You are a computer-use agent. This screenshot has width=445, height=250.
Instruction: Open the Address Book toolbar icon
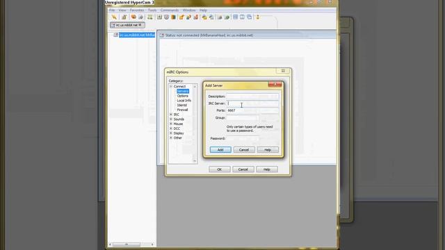[159, 17]
